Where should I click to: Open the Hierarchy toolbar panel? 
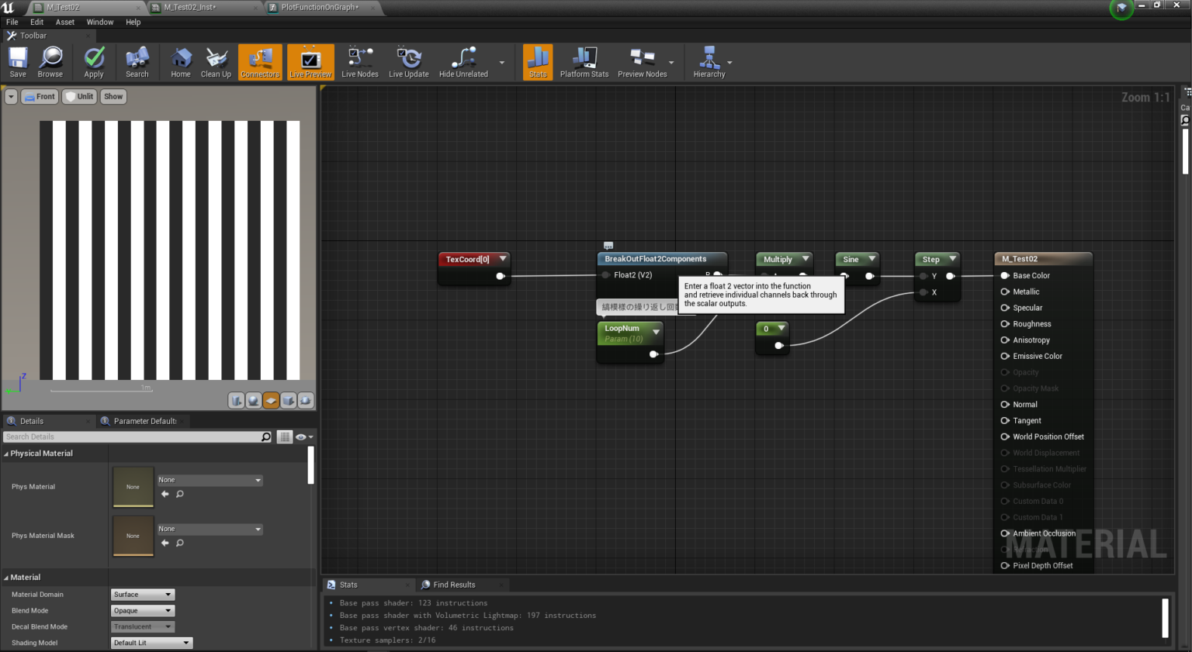tap(707, 62)
